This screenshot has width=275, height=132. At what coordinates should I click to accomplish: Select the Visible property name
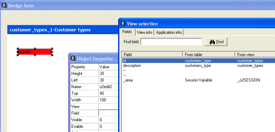click(84, 120)
